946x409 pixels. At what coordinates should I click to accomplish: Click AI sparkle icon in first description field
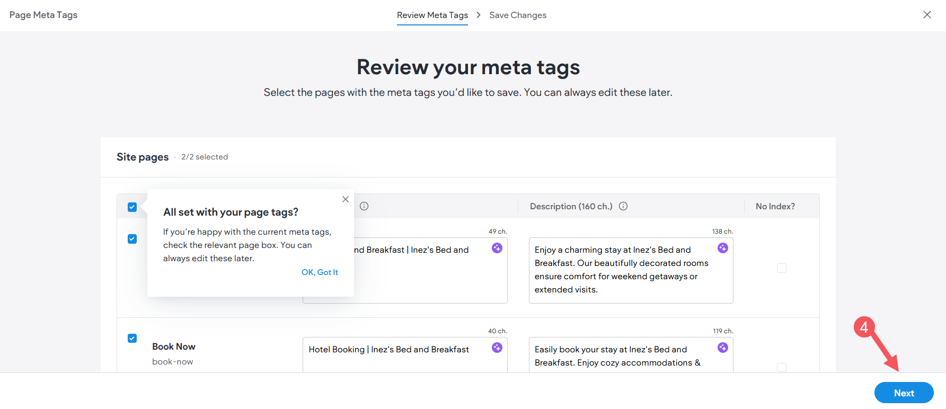(x=722, y=248)
